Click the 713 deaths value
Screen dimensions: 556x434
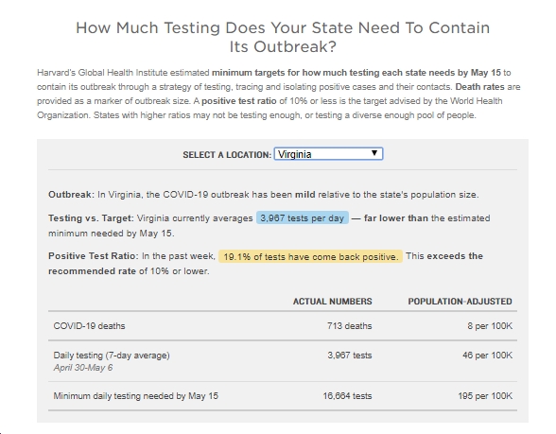pos(349,326)
